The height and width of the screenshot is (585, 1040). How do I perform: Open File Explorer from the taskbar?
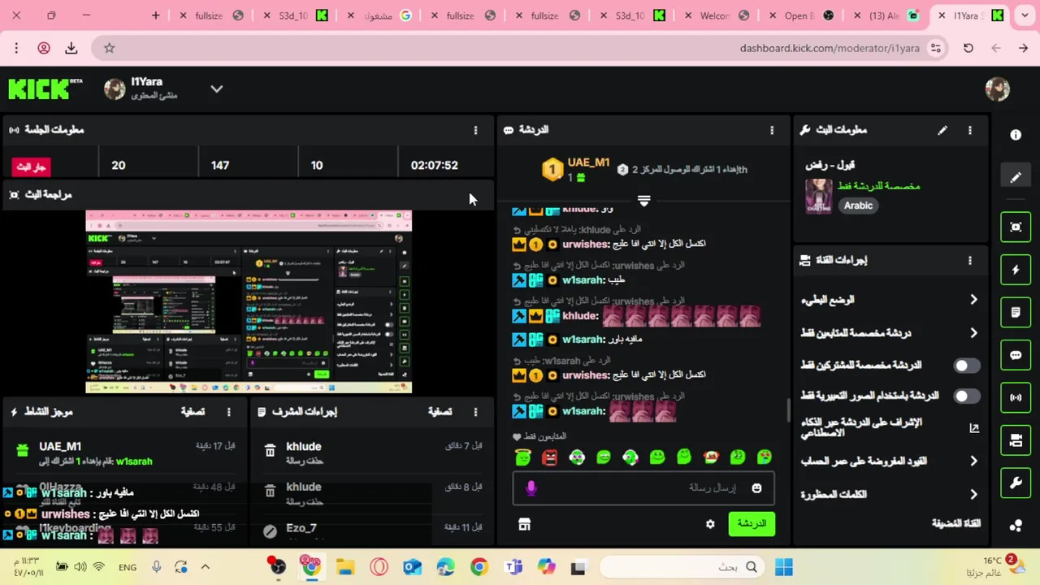coord(345,567)
